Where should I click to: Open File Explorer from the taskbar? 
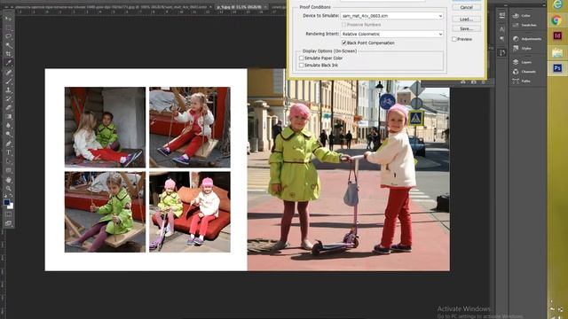coord(557,53)
